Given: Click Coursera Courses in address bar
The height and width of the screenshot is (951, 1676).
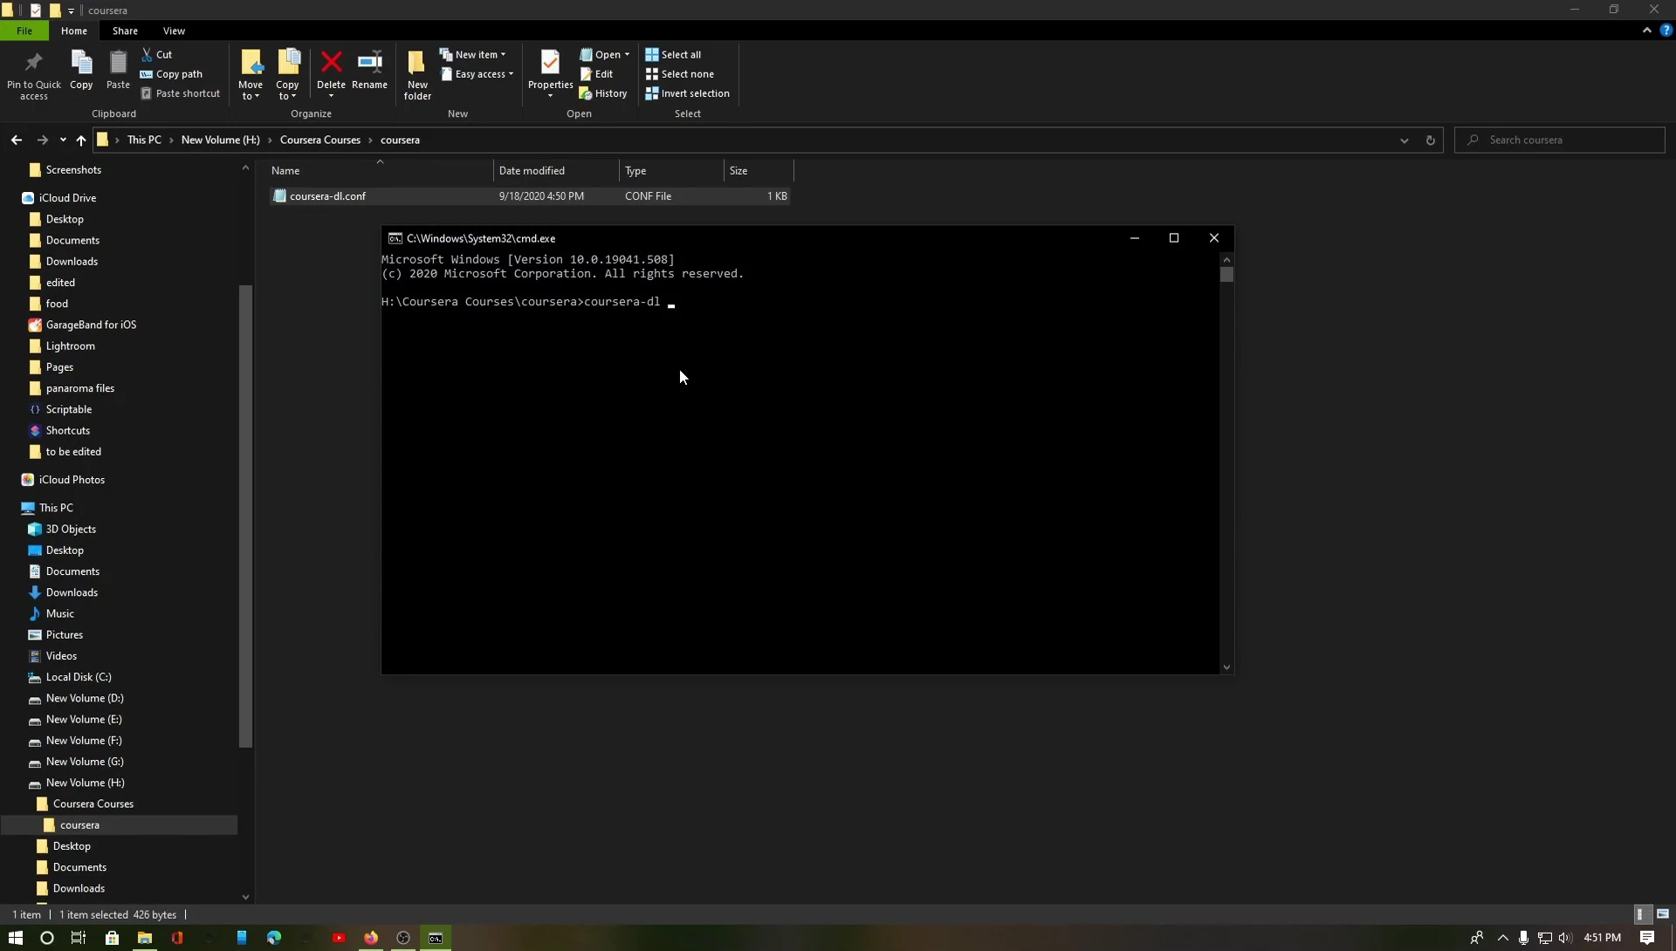Looking at the screenshot, I should (319, 140).
